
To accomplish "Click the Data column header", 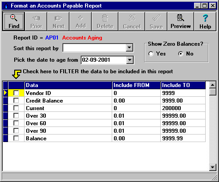I will click(x=68, y=85).
